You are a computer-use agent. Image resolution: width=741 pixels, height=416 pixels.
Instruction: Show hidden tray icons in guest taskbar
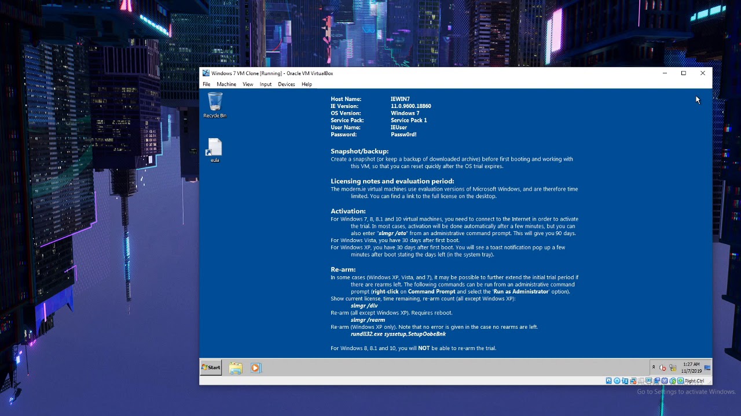(x=654, y=367)
